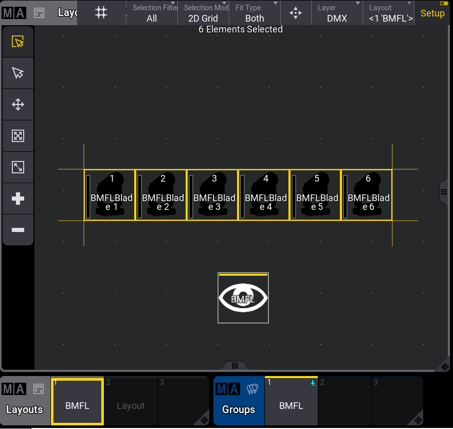Select the BMFL layout pool item
The height and width of the screenshot is (429, 453).
pyautogui.click(x=78, y=401)
